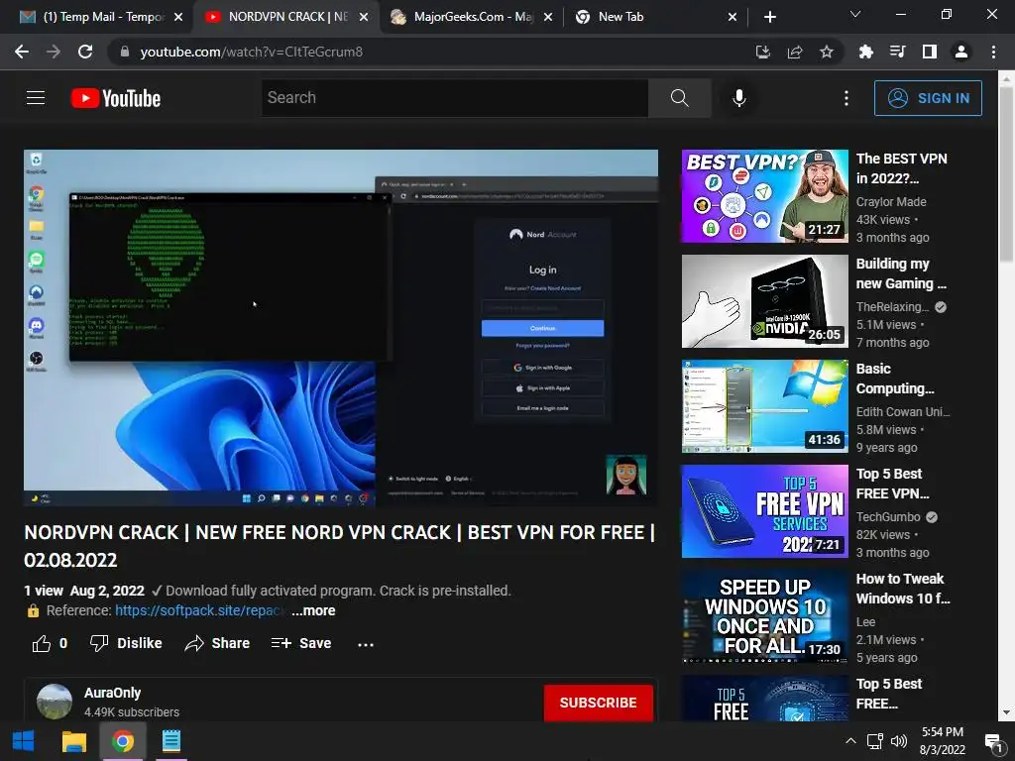Open taskbar clock showing 5:54 PM

coord(943,741)
